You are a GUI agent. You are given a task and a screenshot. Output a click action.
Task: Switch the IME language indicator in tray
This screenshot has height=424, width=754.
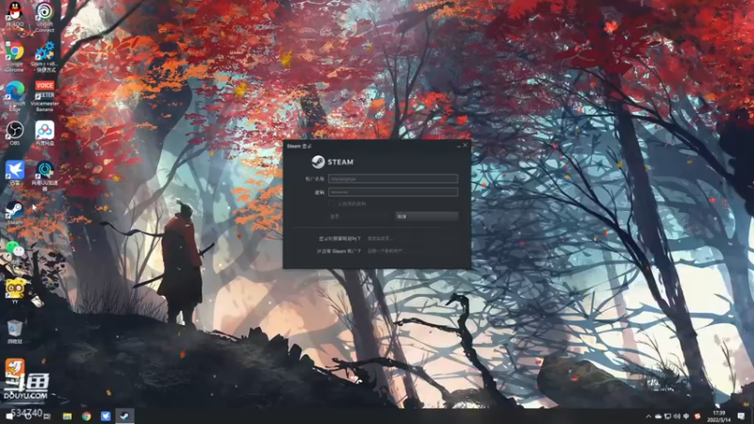click(686, 416)
